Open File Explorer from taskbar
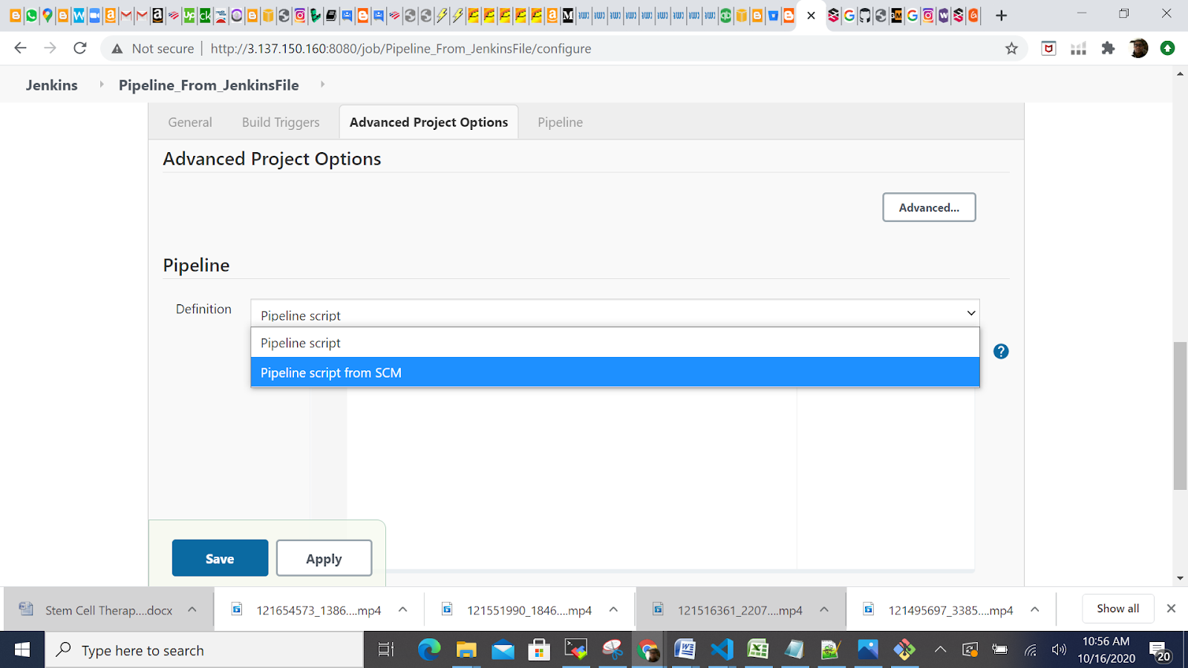This screenshot has height=668, width=1188. tap(466, 650)
